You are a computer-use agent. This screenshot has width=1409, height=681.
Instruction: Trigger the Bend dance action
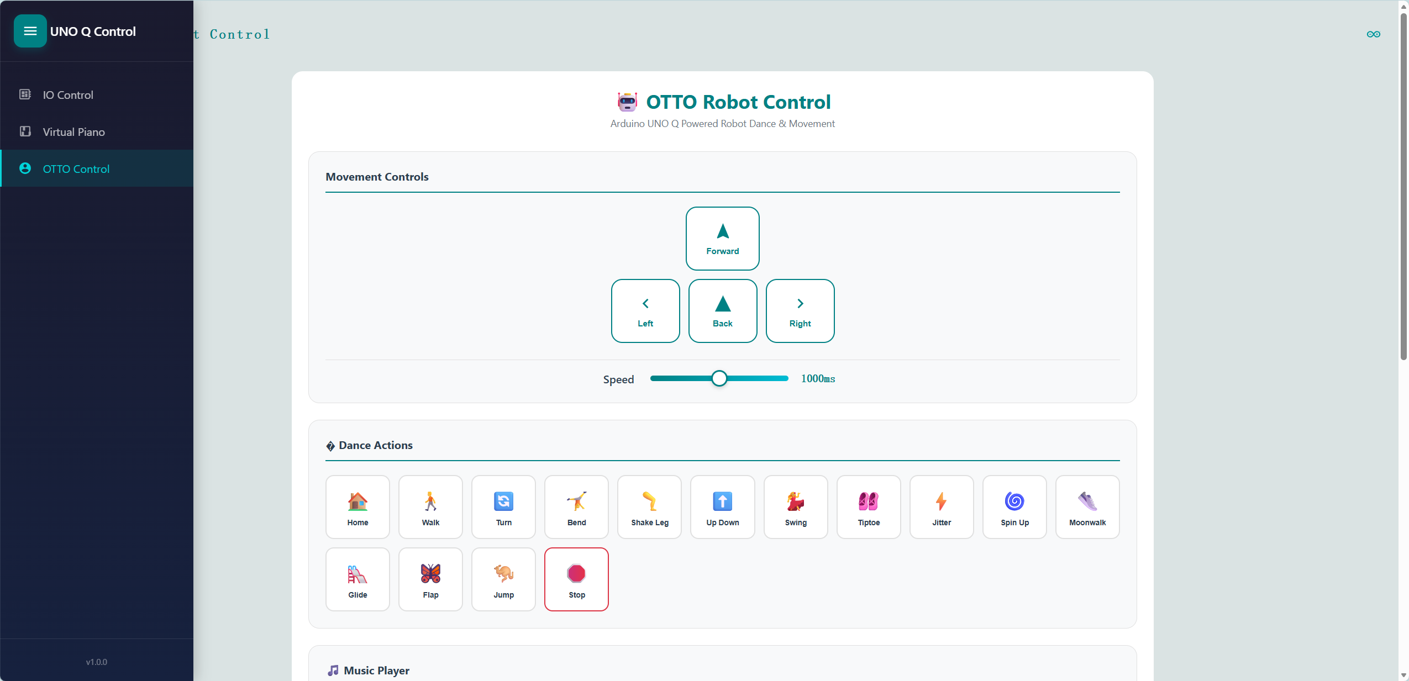(x=576, y=507)
